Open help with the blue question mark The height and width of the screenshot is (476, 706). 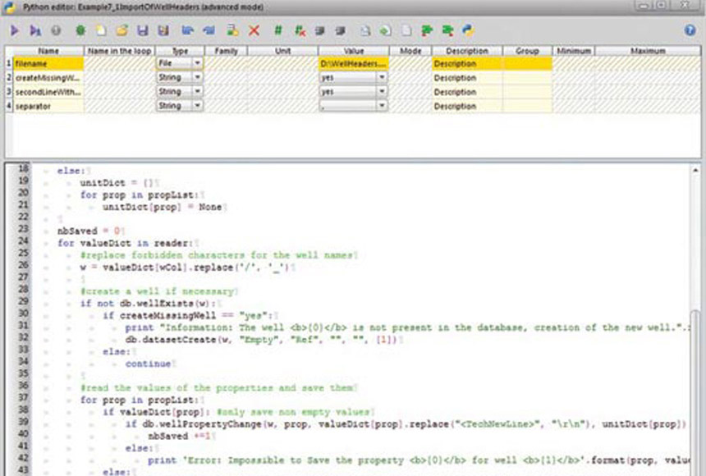[x=690, y=30]
